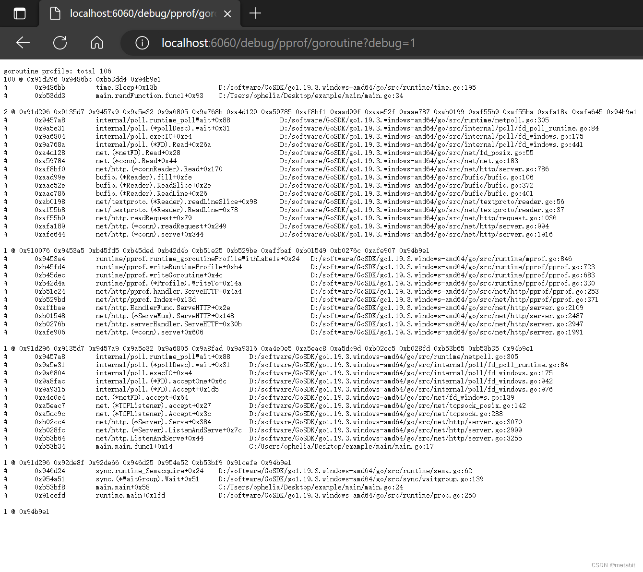
Task: Click 'internal/poll.(*FD).Accept+0x1d5' entry
Action: (157, 389)
